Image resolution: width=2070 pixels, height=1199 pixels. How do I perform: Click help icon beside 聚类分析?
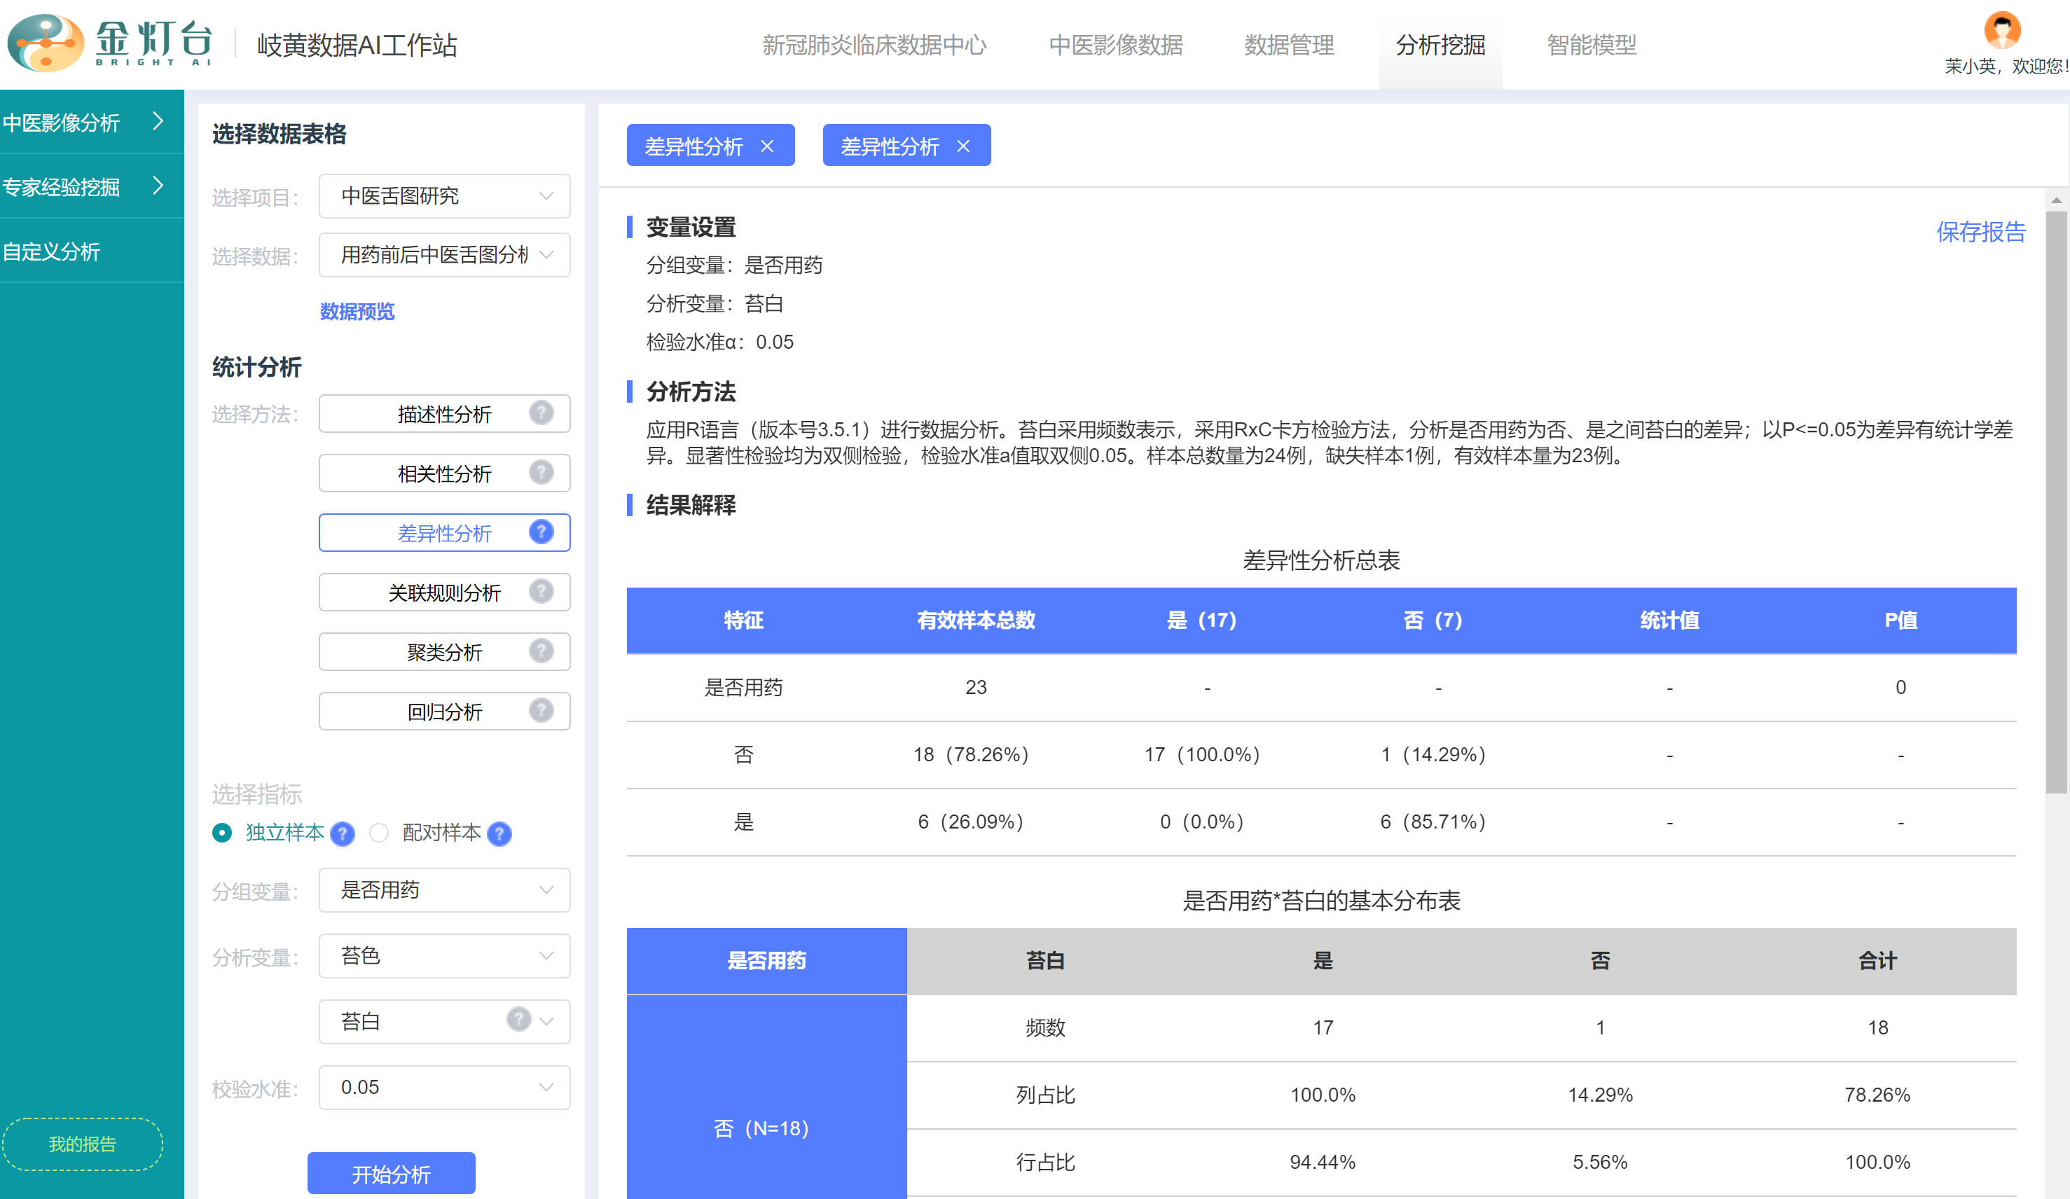click(x=541, y=651)
